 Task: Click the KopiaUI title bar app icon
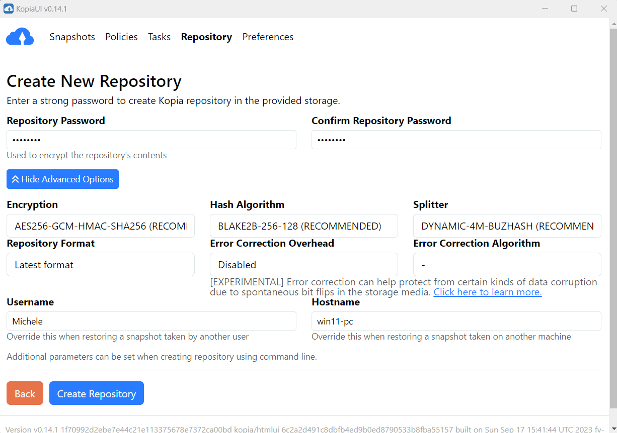click(x=9, y=9)
